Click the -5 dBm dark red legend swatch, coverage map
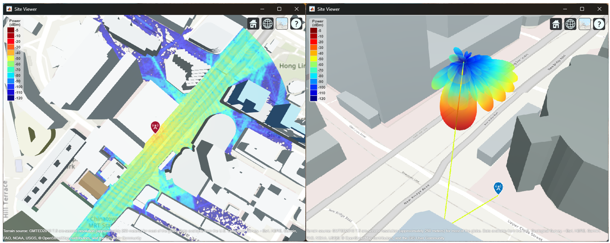The image size is (610, 243). (x=11, y=30)
